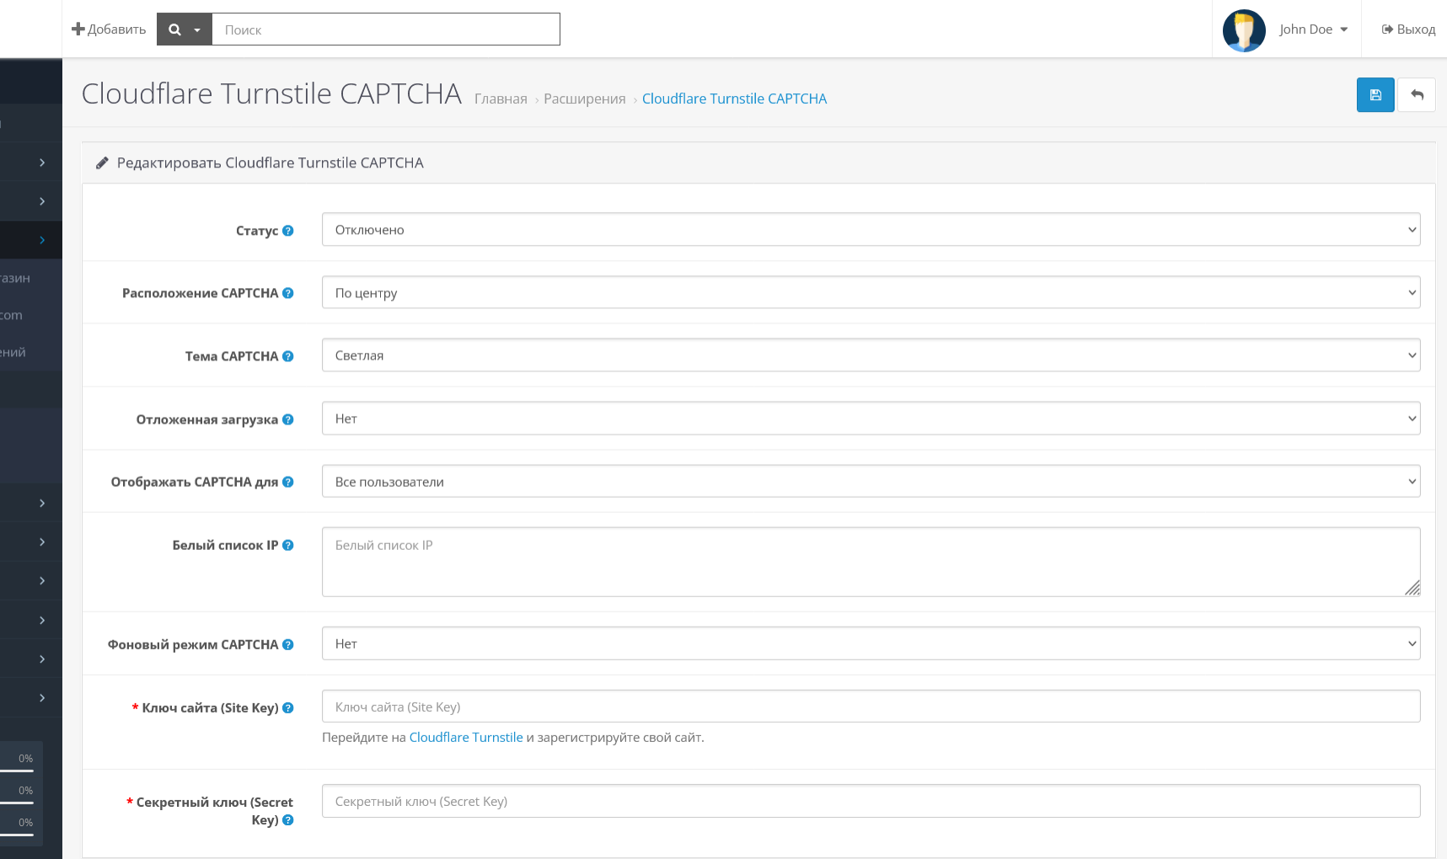Click the John Doe avatar image

[1243, 29]
